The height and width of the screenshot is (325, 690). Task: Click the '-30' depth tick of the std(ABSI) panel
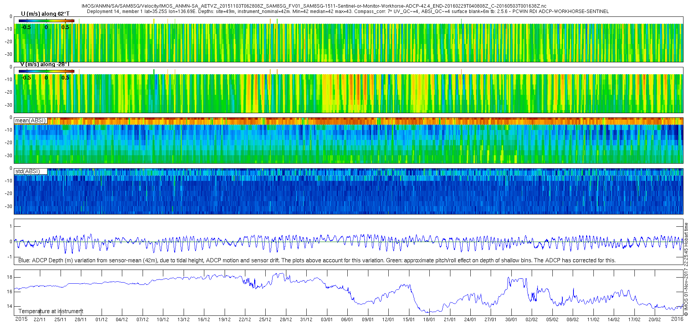(x=8, y=206)
